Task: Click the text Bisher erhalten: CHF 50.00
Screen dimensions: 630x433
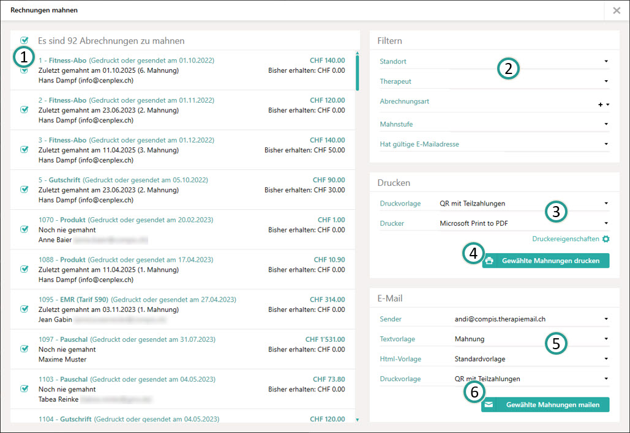Action: 304,150
